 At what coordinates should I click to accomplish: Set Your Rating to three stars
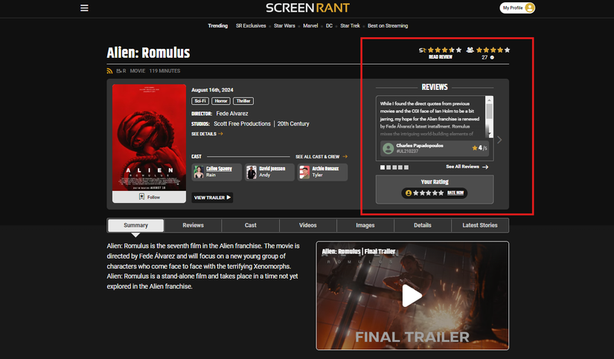pyautogui.click(x=429, y=193)
